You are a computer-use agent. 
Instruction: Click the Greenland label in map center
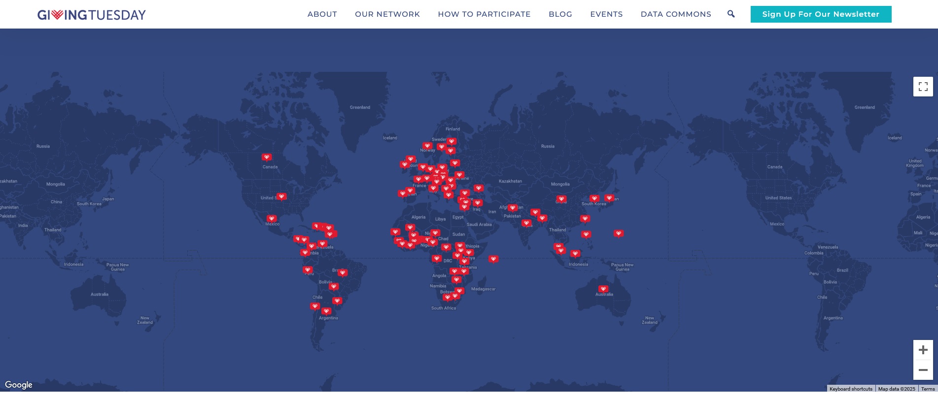coord(360,107)
